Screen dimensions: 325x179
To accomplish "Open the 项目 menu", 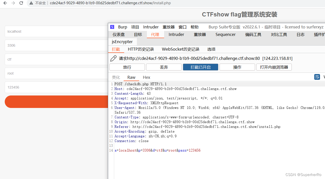I will pyautogui.click(x=135, y=27).
